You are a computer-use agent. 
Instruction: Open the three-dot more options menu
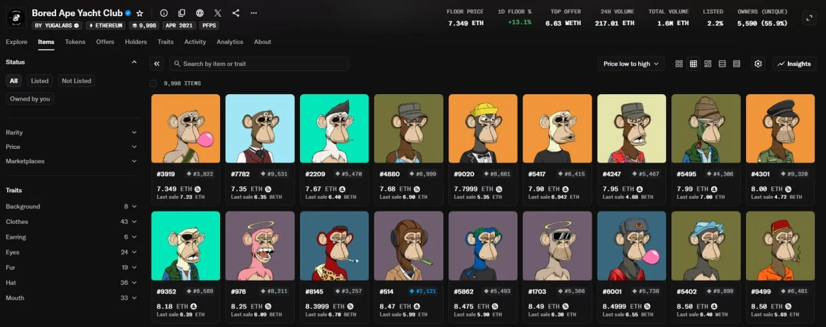(254, 13)
